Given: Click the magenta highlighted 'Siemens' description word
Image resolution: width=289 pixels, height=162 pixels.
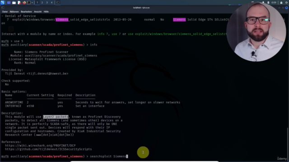Looking at the screenshot, I should pyautogui.click(x=179, y=19).
